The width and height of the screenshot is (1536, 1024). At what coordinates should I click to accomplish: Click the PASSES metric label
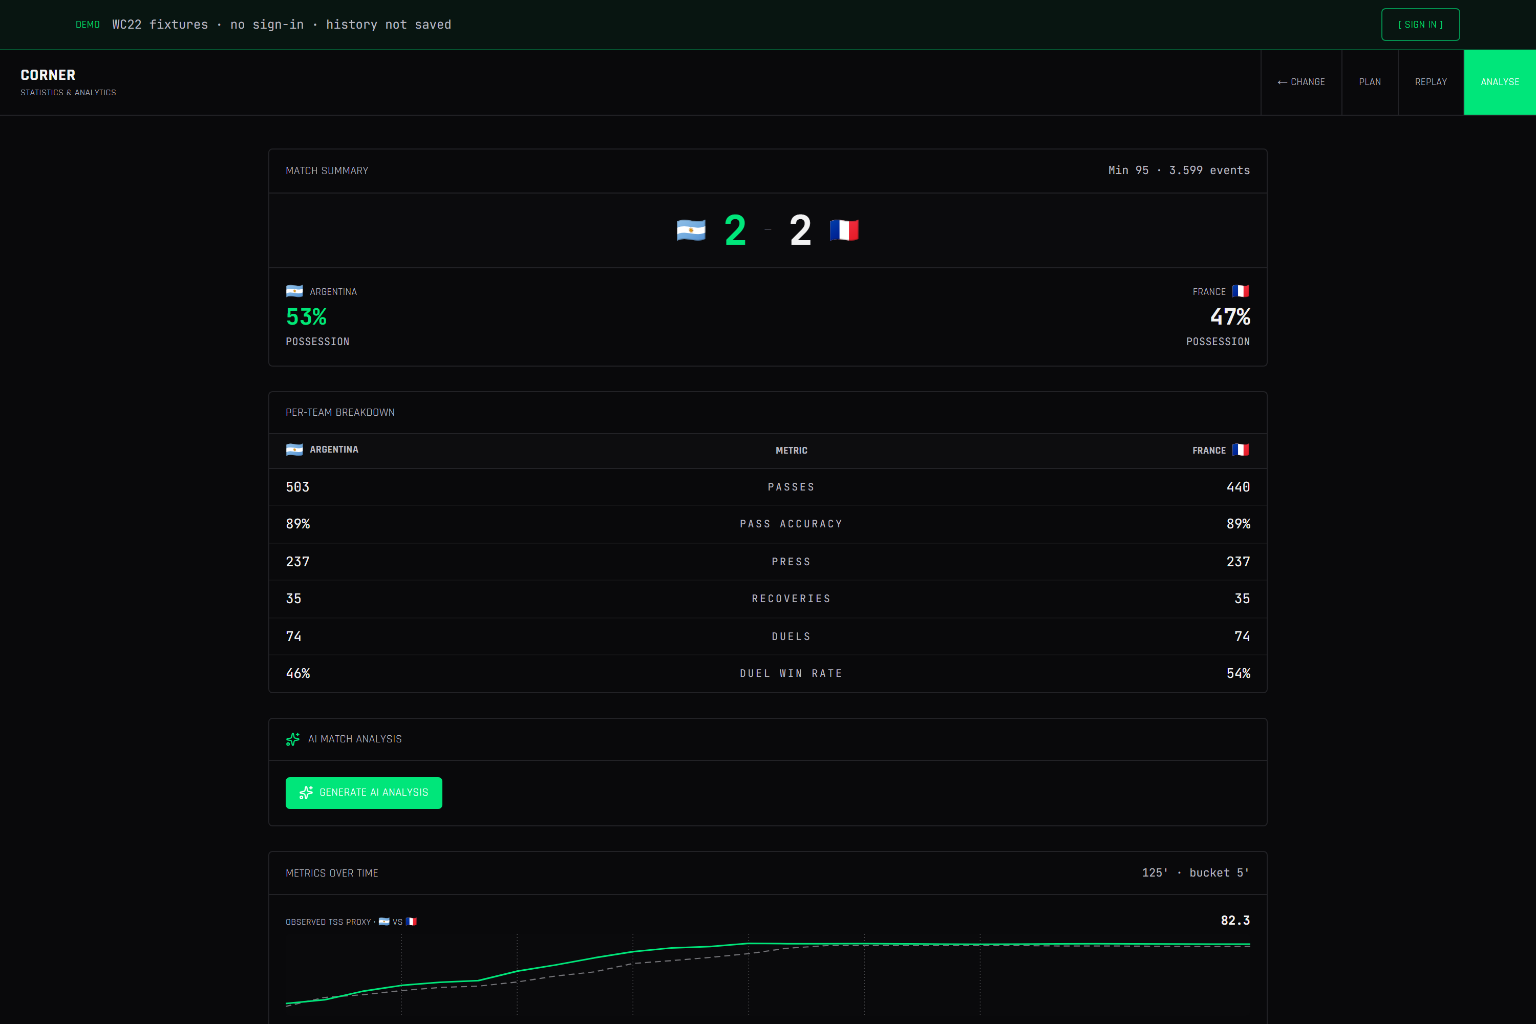tap(791, 487)
